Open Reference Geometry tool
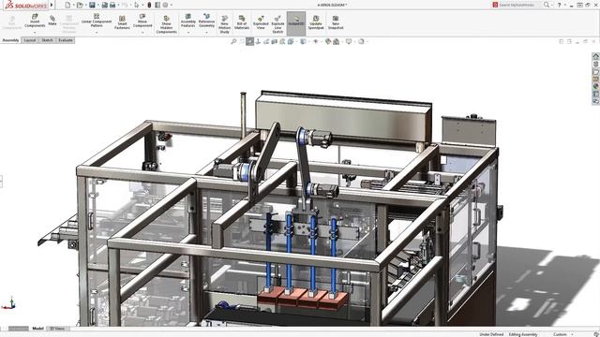The height and width of the screenshot is (337, 600). point(206,21)
